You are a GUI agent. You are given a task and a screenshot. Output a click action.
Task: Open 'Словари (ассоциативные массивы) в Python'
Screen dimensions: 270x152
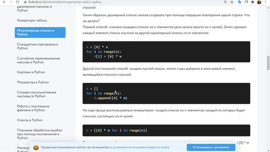click(x=37, y=94)
